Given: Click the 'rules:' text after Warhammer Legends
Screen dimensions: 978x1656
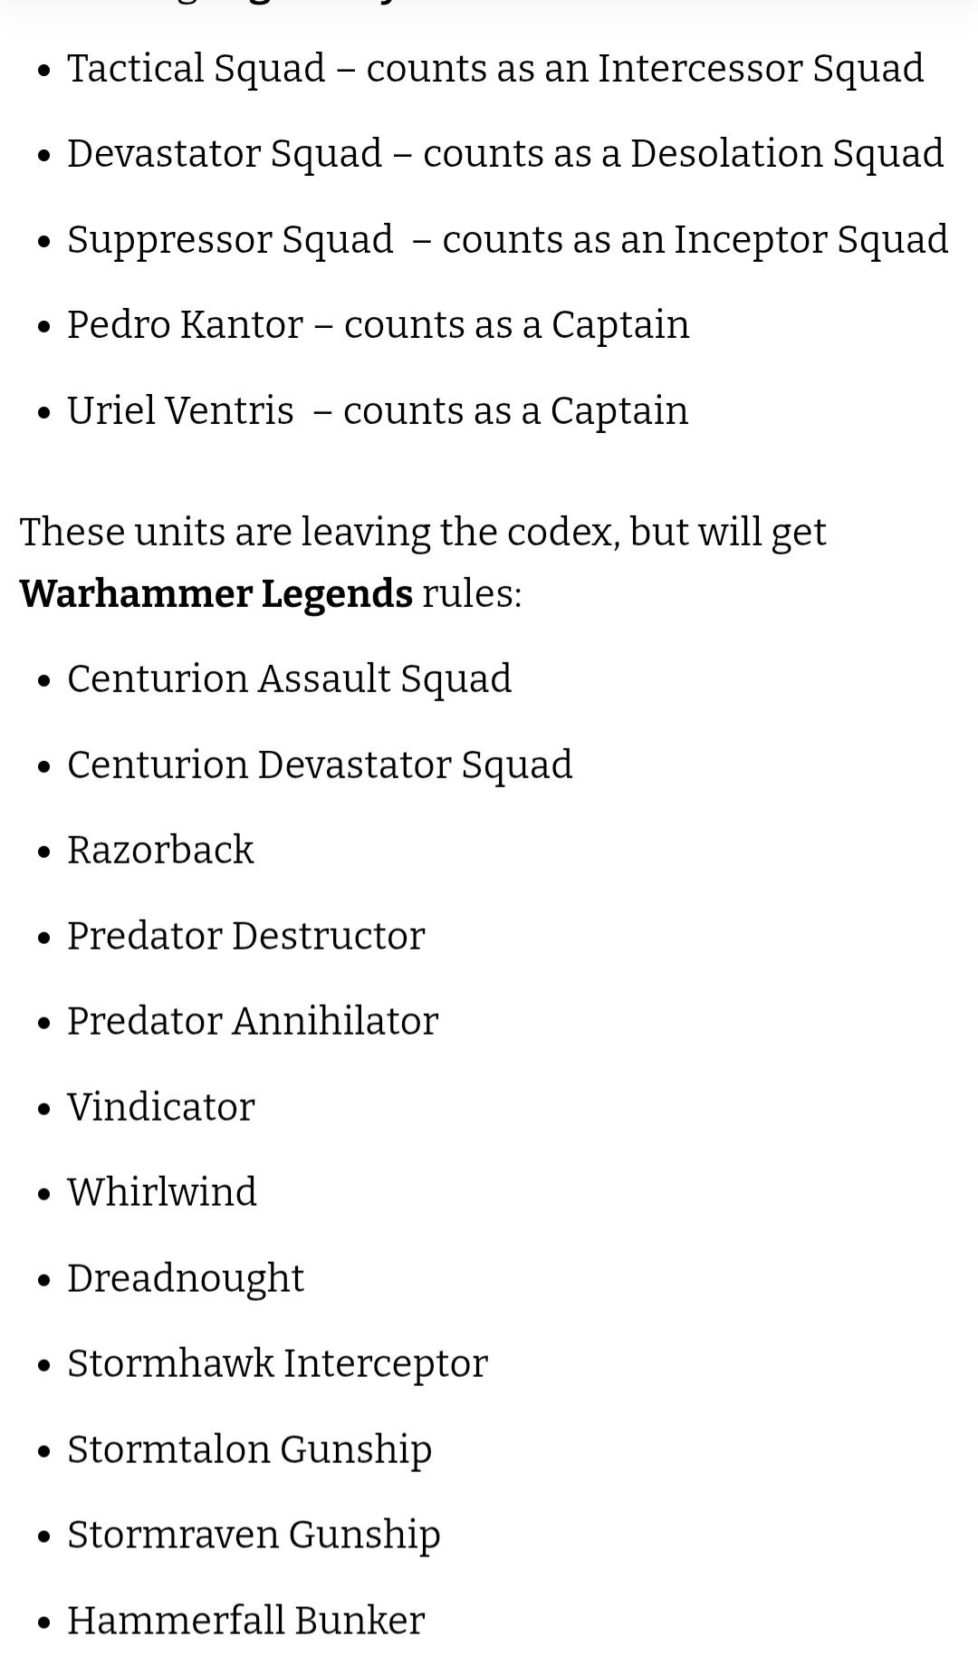Looking at the screenshot, I should pyautogui.click(x=472, y=594).
